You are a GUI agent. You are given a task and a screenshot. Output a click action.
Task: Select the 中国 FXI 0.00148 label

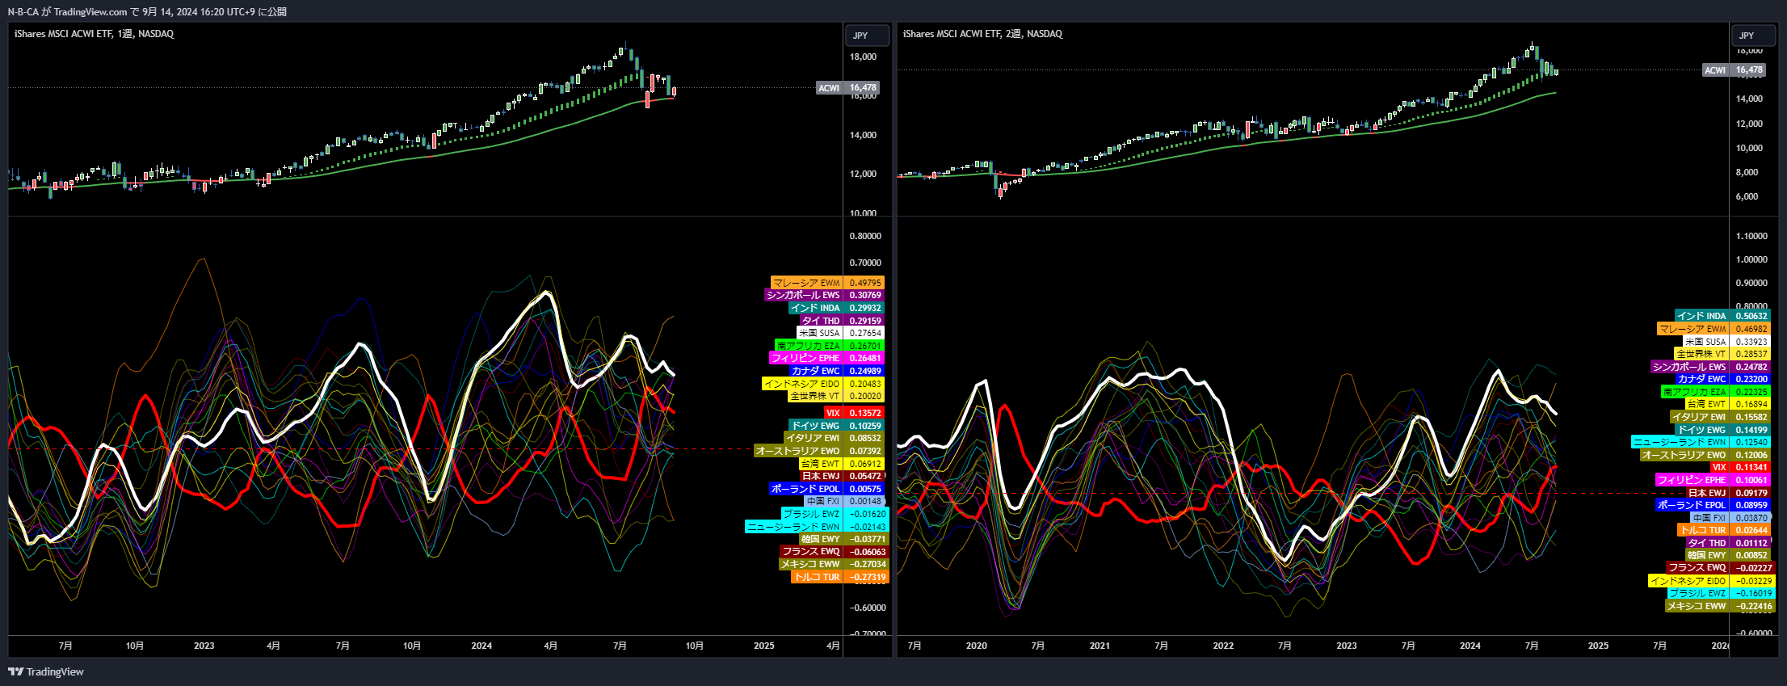point(845,501)
